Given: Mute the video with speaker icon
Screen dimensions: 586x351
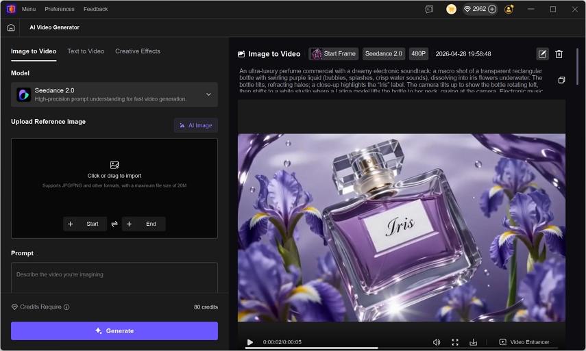Looking at the screenshot, I should click(x=436, y=342).
